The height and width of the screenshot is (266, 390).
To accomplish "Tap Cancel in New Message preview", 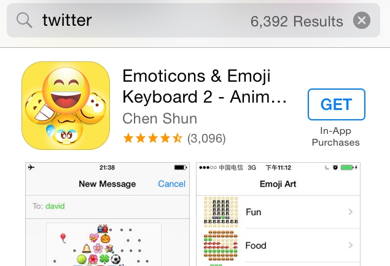I will point(171,184).
